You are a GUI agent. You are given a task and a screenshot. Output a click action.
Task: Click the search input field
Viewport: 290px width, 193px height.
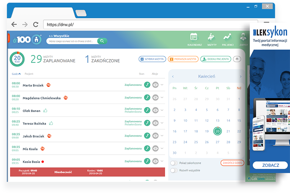72,41
